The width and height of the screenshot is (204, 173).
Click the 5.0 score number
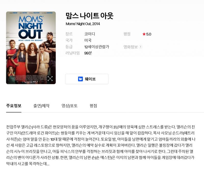(149, 34)
